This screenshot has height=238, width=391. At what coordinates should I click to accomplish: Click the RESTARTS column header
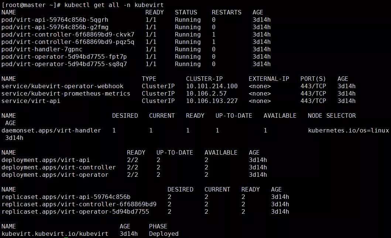(227, 13)
